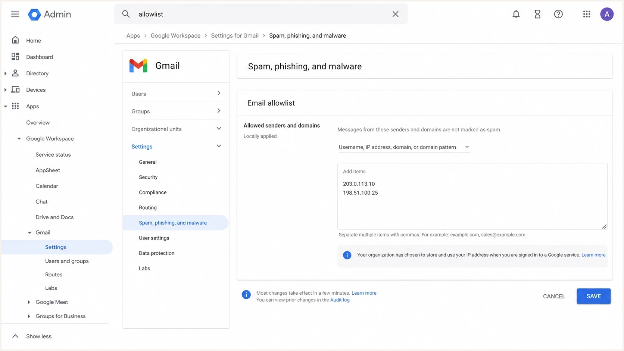Click the Google Admin logo
624x351 pixels.
(49, 14)
